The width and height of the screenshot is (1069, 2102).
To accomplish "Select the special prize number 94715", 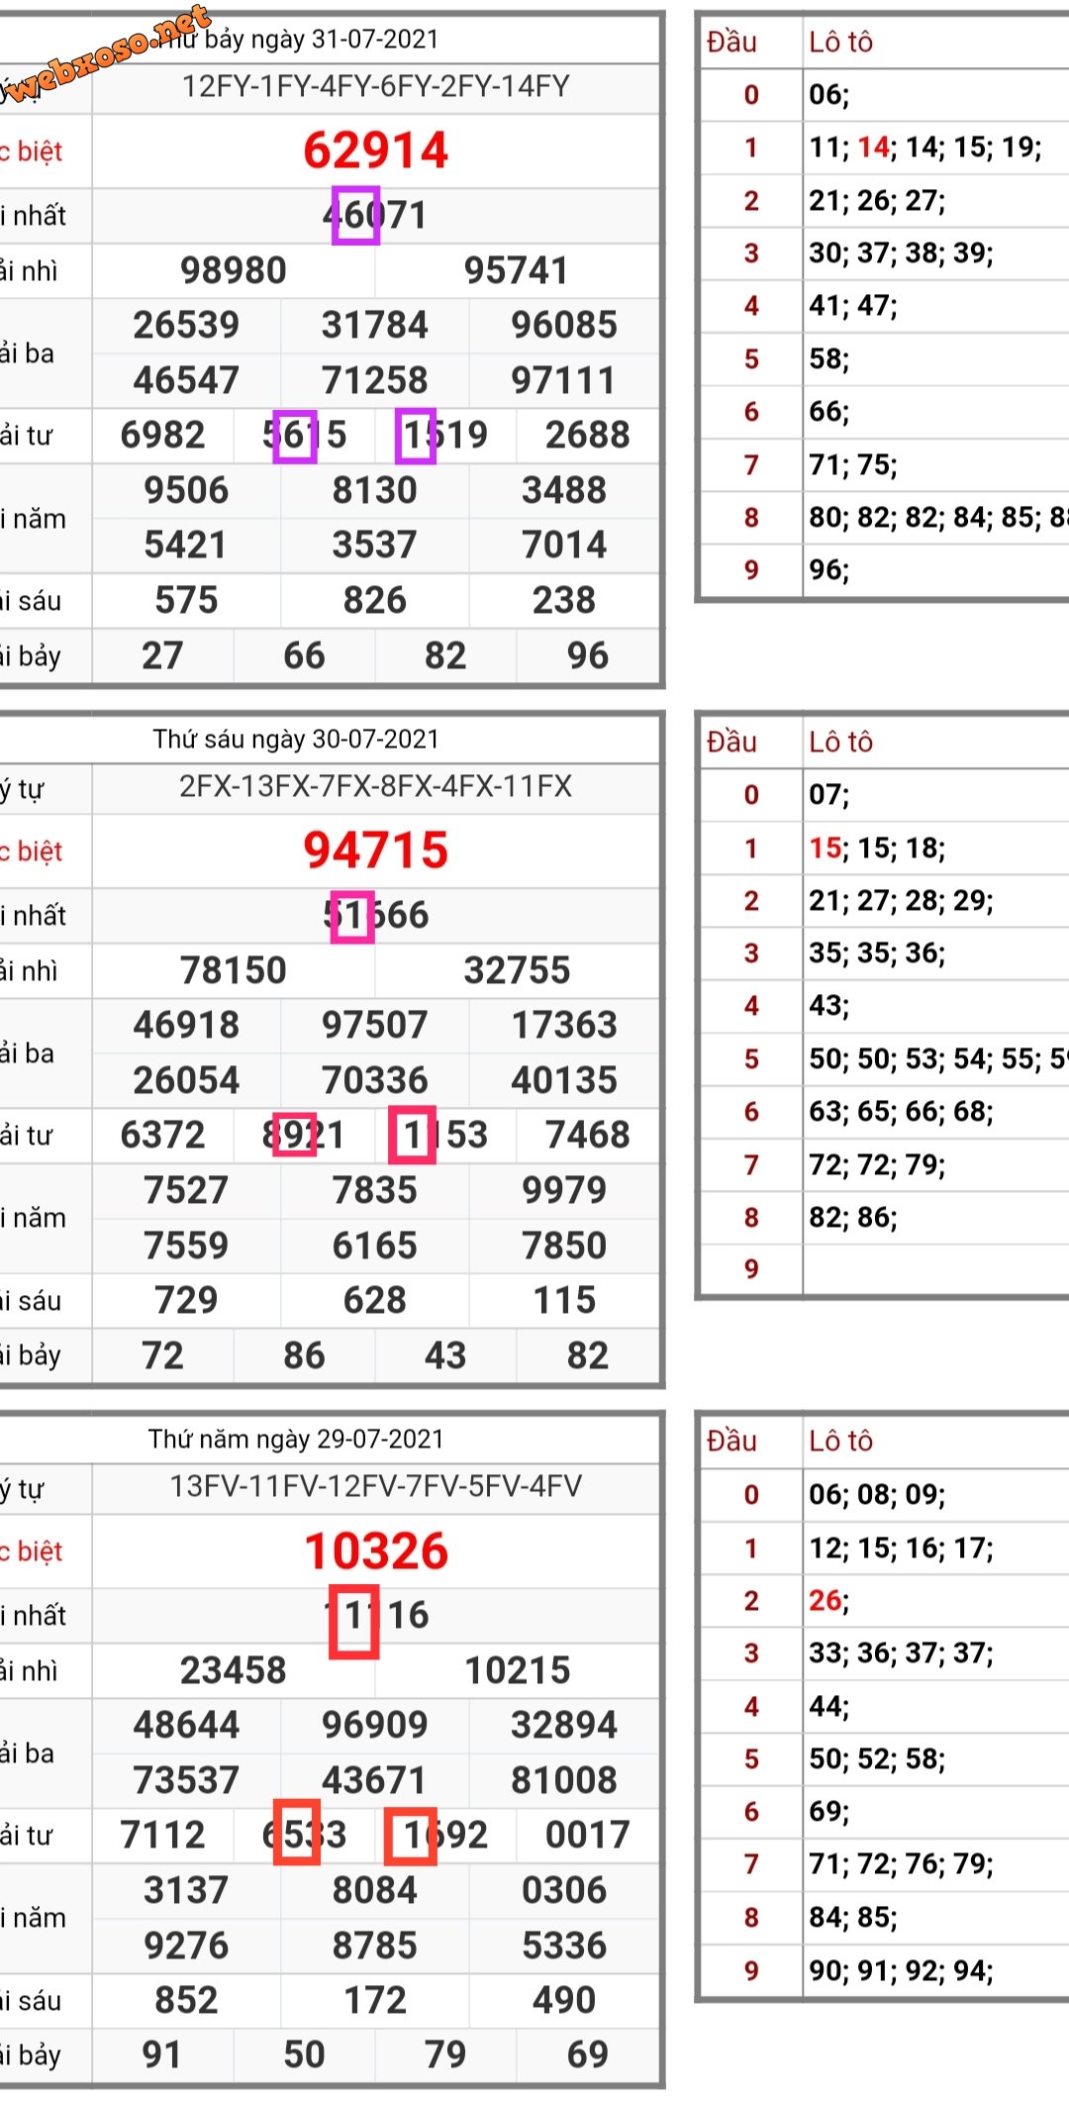I will (376, 851).
